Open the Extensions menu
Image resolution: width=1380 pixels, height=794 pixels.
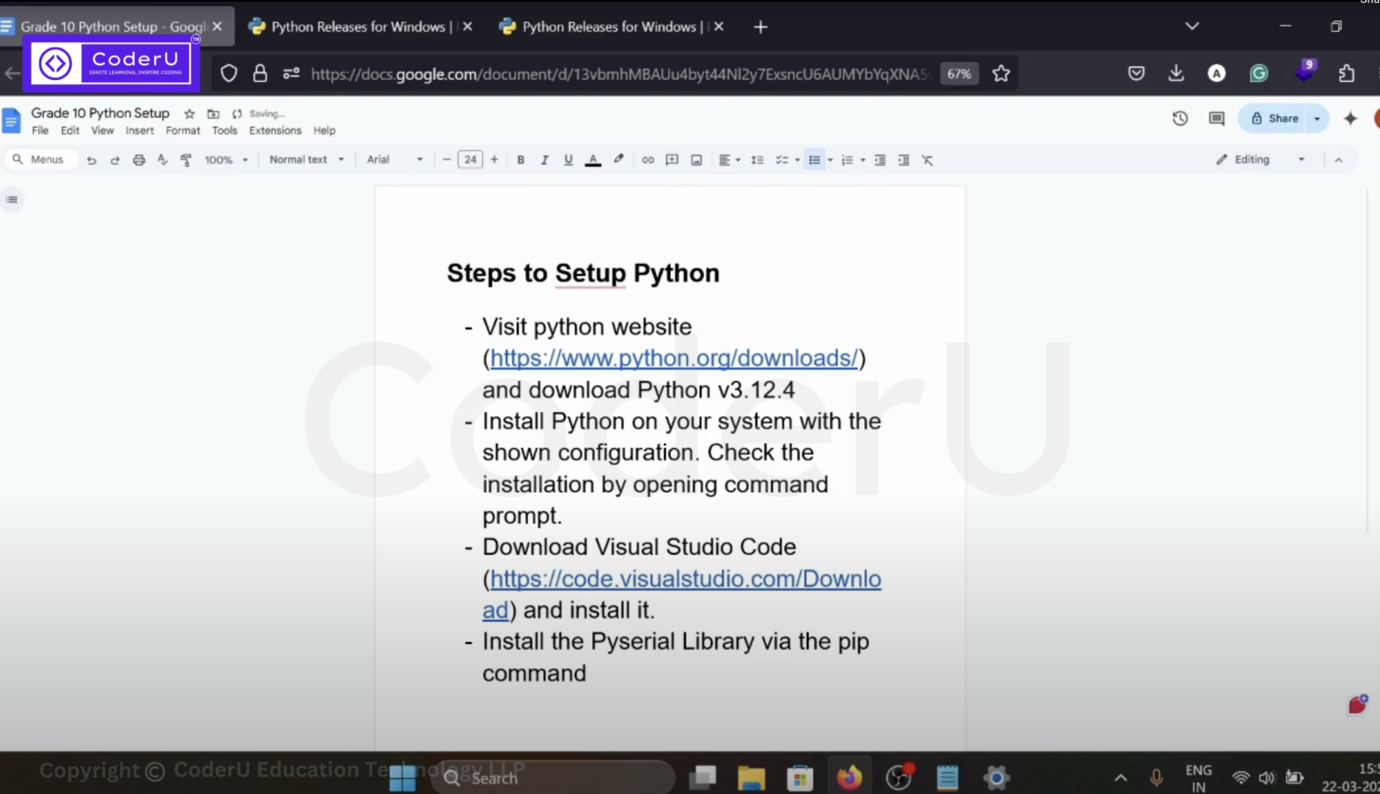275,130
